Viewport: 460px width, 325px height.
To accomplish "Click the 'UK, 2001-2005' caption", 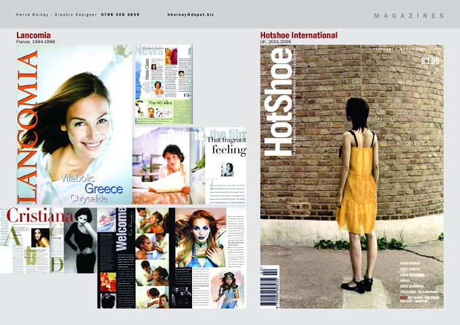I will [275, 42].
